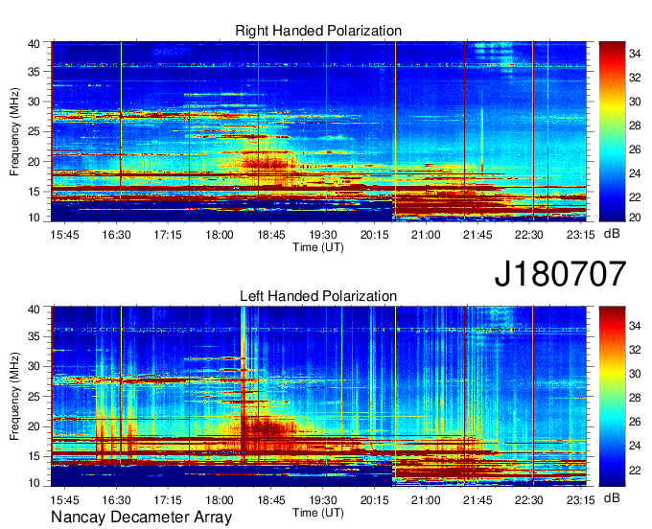Click the 21:00 time tick on right-handed plot
This screenshot has width=652, height=529.
(x=426, y=235)
